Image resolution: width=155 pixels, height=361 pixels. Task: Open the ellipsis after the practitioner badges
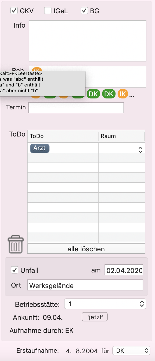[132, 95]
